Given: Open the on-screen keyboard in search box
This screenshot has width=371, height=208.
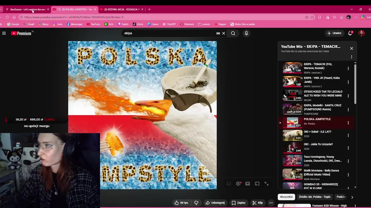Looking at the screenshot, I should coord(218,33).
